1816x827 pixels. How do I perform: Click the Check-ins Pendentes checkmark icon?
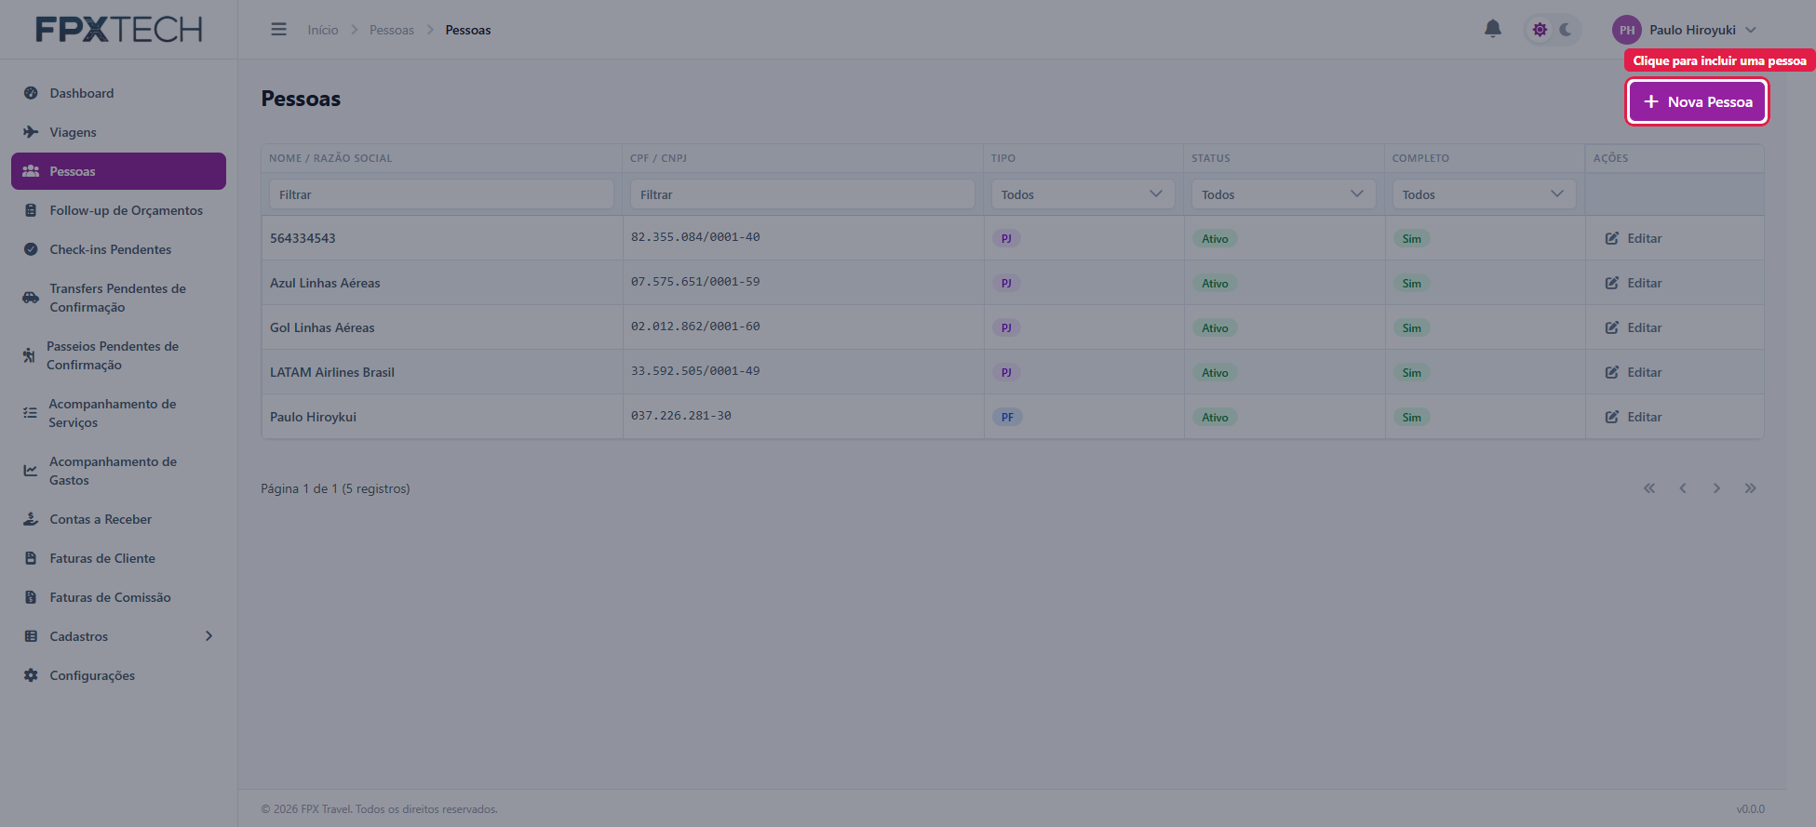(31, 249)
